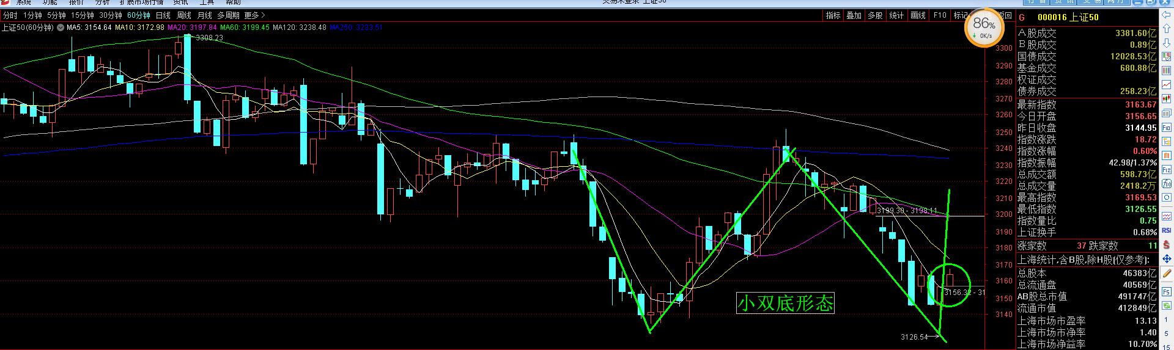Select the 5分钟 period tab
Screen dimensions: 1174x350
tap(56, 15)
